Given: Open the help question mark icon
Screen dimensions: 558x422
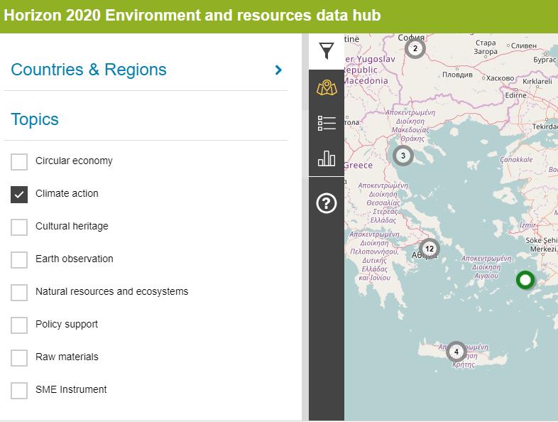Looking at the screenshot, I should click(327, 203).
